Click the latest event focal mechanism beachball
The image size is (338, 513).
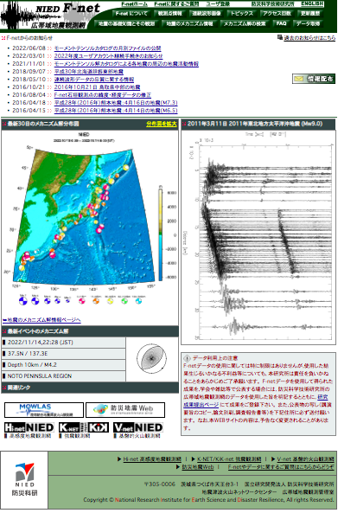coord(151,358)
